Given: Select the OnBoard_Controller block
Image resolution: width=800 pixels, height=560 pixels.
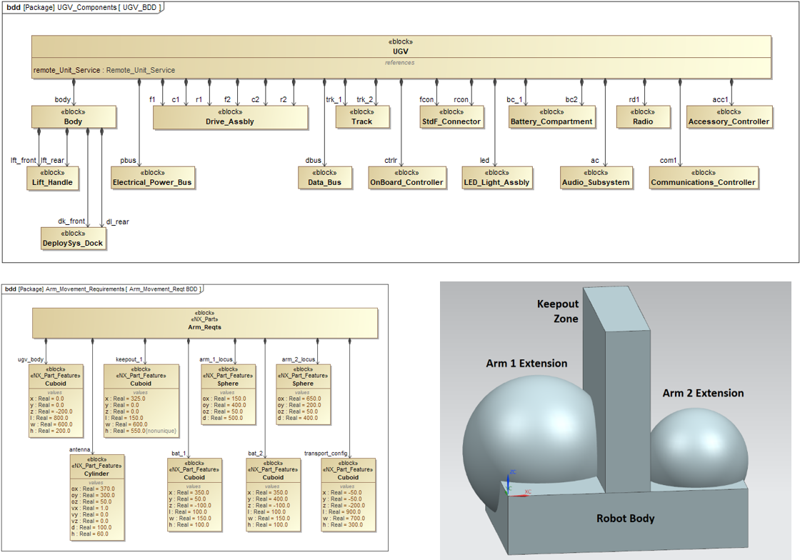Looking at the screenshot, I should (x=407, y=178).
